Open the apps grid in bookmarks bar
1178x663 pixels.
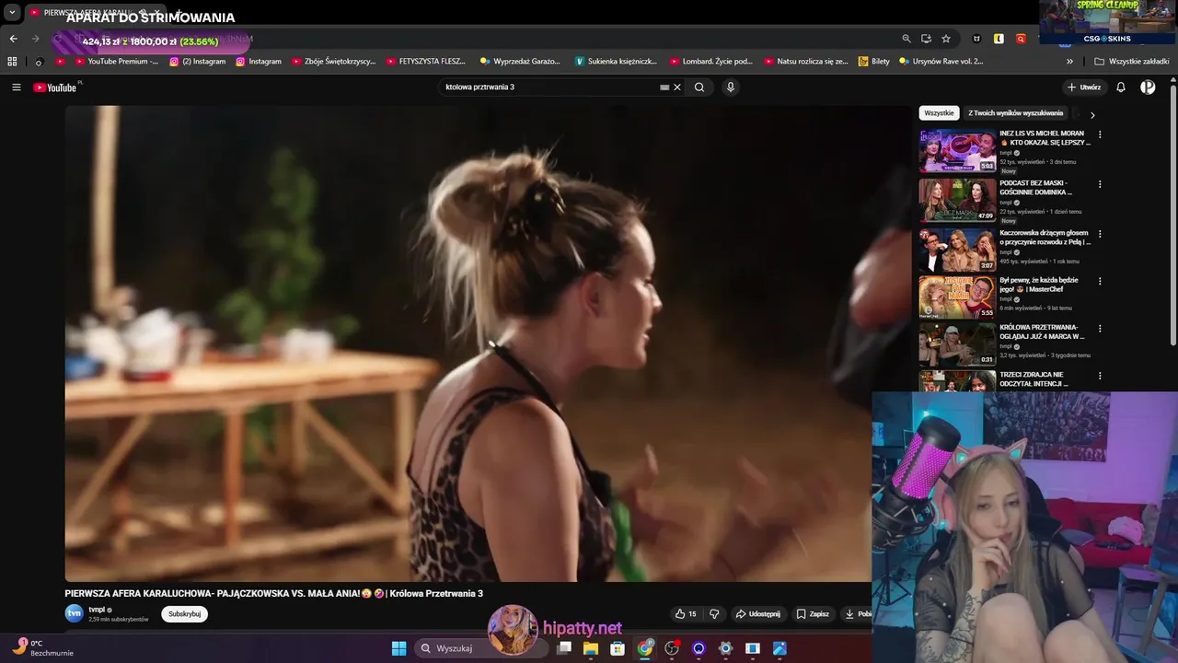tap(12, 62)
